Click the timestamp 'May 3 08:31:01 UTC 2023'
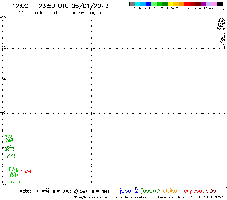The height and width of the screenshot is (200, 227). tap(201, 198)
